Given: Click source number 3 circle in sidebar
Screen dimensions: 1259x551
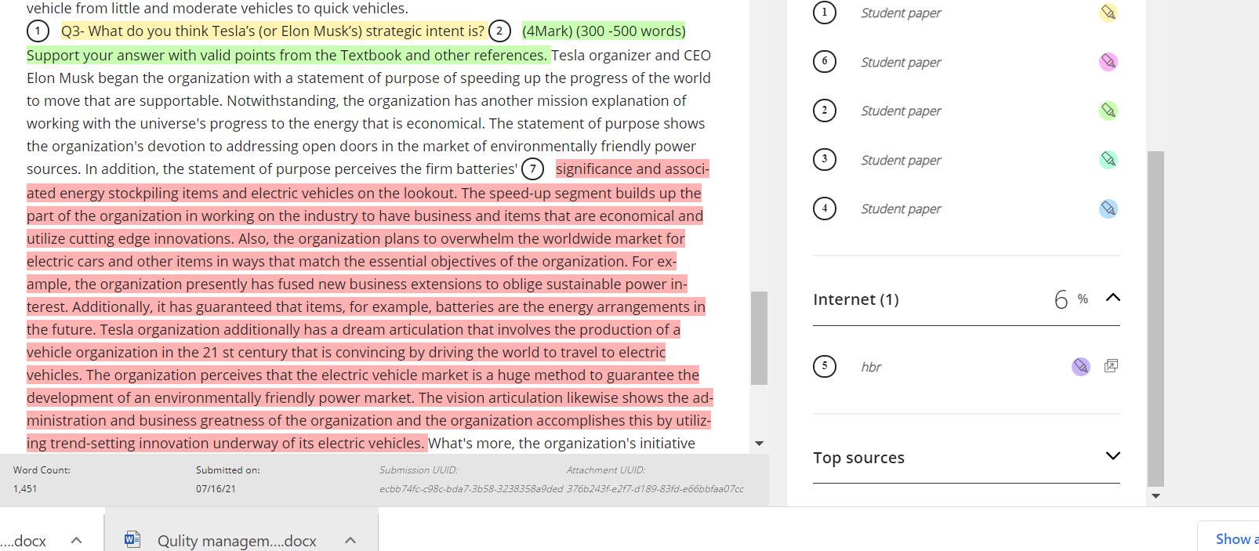Looking at the screenshot, I should click(x=824, y=160).
